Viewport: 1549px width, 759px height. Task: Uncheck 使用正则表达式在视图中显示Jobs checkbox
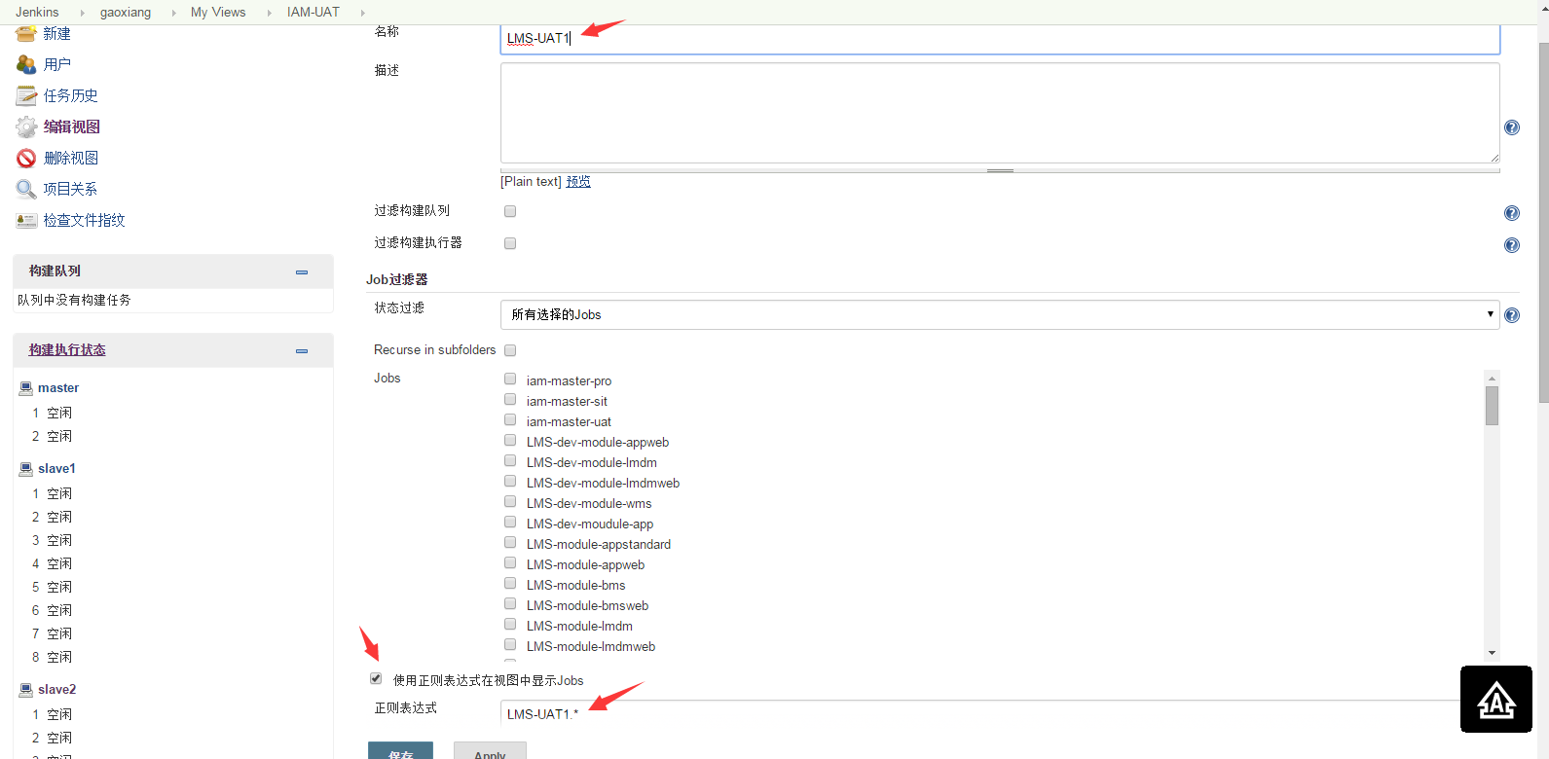[376, 678]
